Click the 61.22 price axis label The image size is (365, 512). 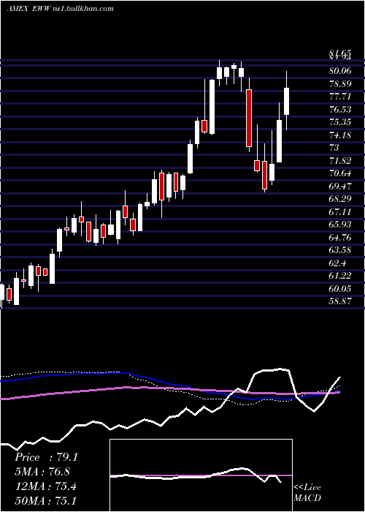tap(340, 276)
